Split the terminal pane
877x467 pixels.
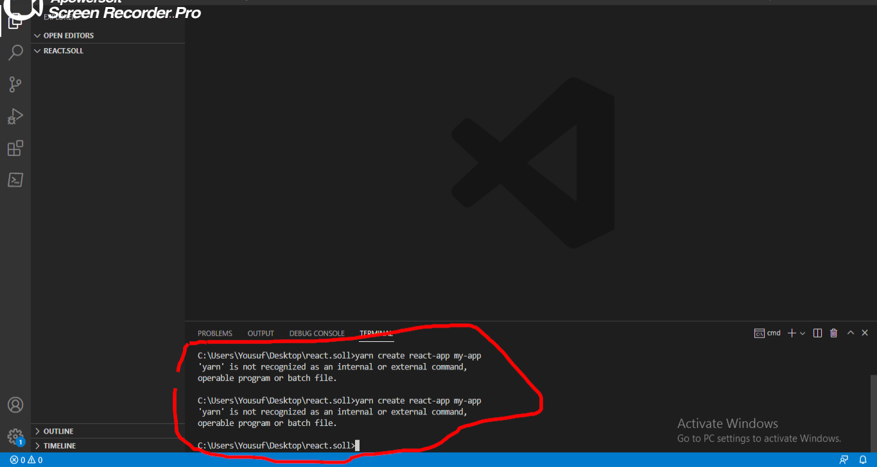click(817, 333)
